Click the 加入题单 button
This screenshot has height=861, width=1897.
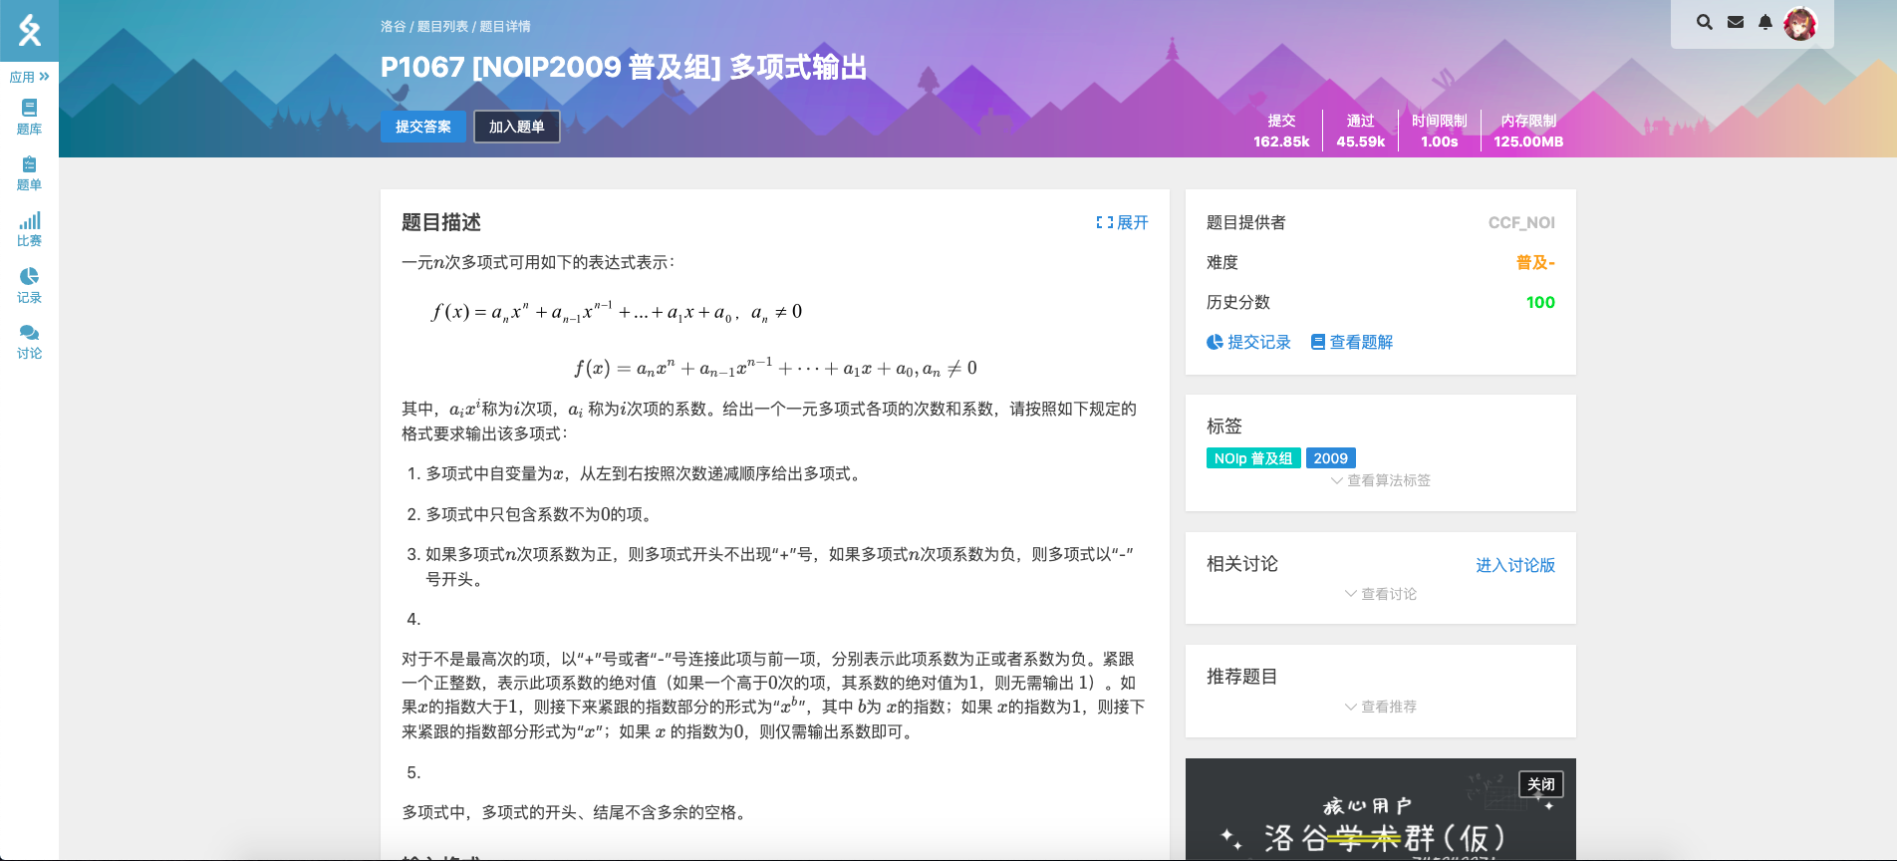point(516,127)
